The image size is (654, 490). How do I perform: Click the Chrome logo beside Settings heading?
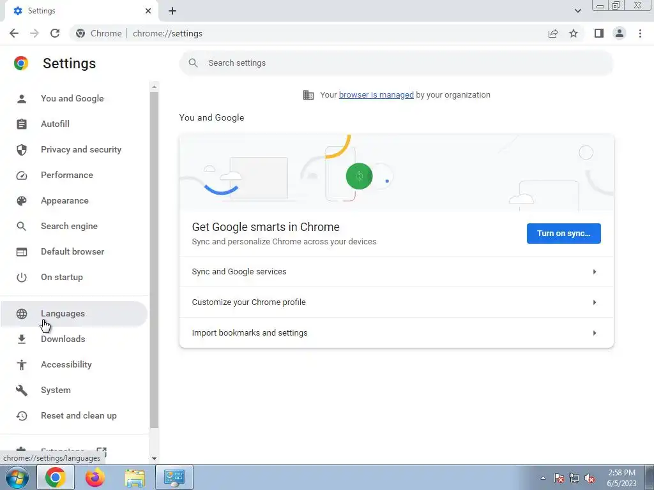(21, 63)
